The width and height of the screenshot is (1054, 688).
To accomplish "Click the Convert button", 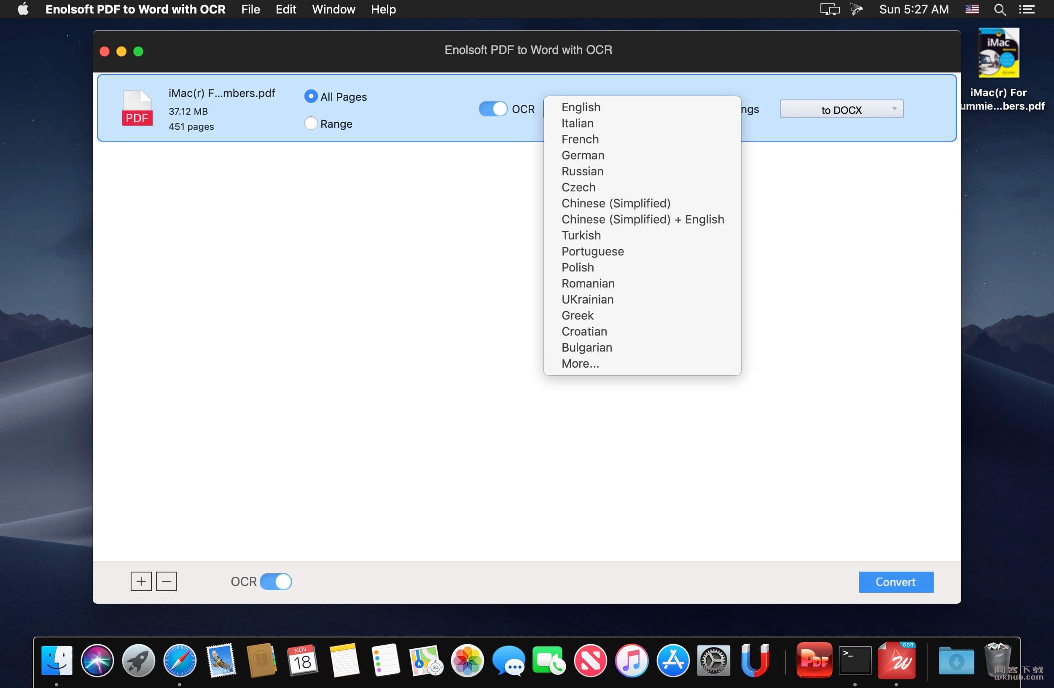I will [896, 582].
